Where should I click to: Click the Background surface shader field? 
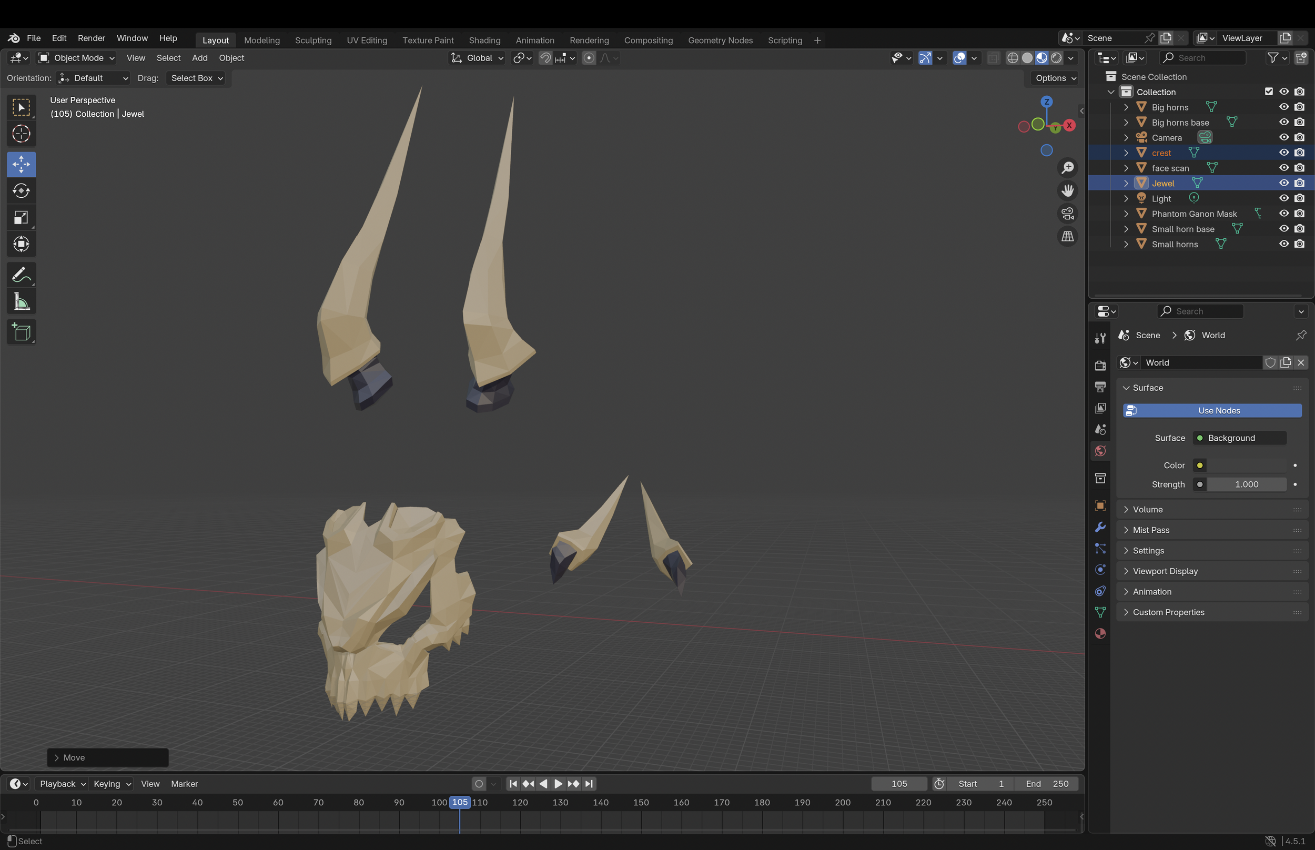click(x=1239, y=438)
